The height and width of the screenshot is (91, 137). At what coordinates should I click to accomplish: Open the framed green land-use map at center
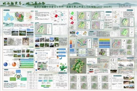tap(43, 29)
